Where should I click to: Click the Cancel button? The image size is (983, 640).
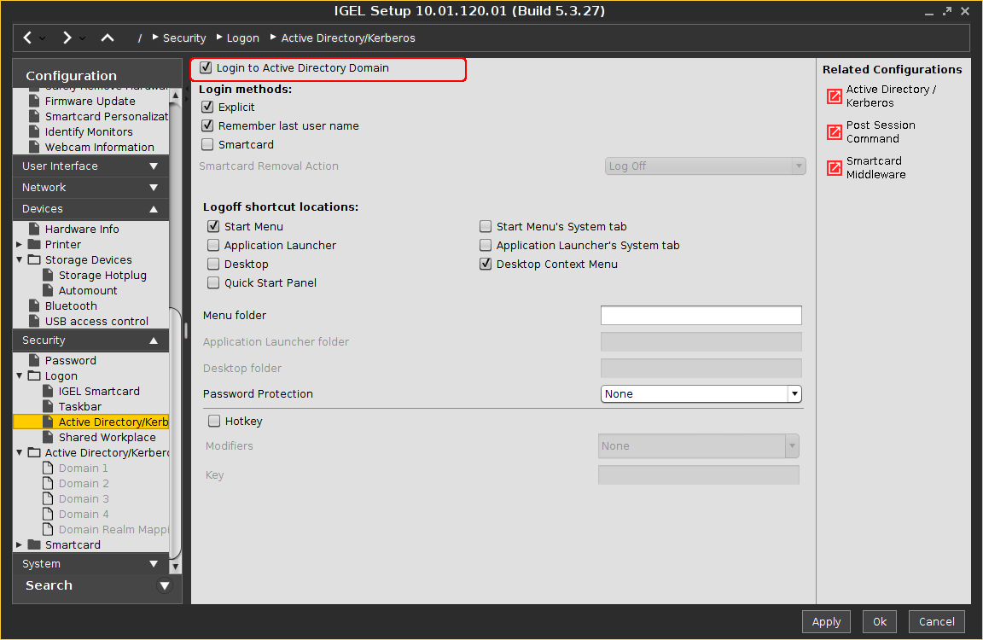pyautogui.click(x=936, y=622)
